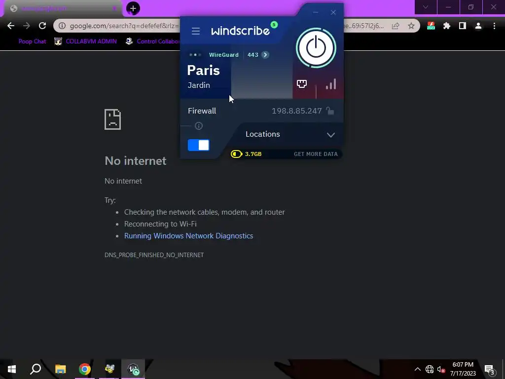Open the notification center icon

point(490,369)
